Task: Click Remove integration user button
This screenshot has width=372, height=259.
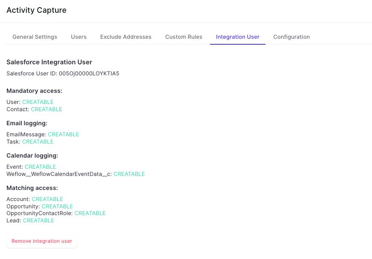Action: click(x=42, y=241)
